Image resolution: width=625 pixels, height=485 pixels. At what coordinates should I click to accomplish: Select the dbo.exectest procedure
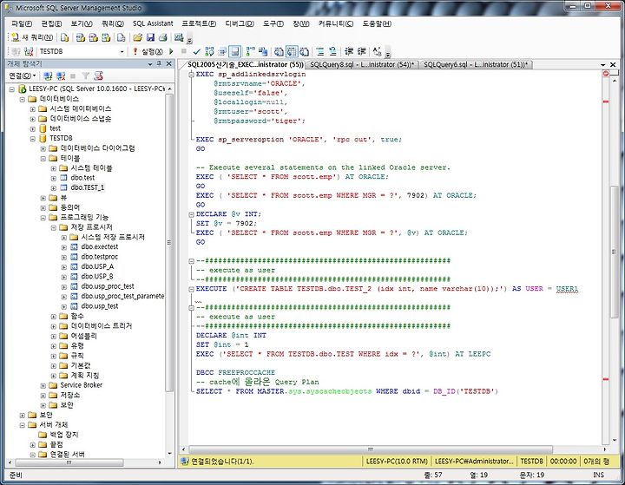tap(100, 247)
